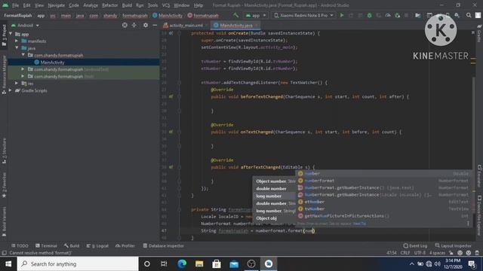This screenshot has width=483, height=271.
Task: Click MainActivity breadcrumb in navigation bar
Action: point(168,15)
